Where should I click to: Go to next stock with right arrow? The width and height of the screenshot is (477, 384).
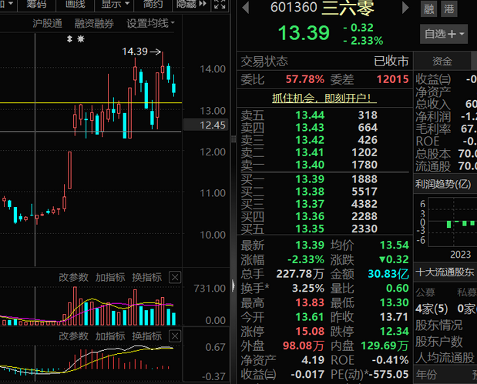point(405,8)
